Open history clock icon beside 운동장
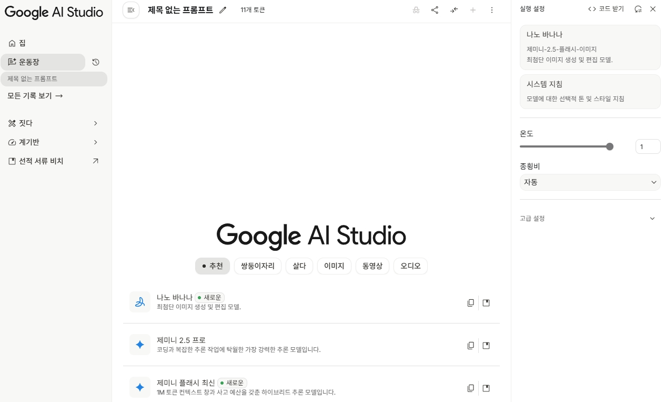This screenshot has height=402, width=665. 96,62
